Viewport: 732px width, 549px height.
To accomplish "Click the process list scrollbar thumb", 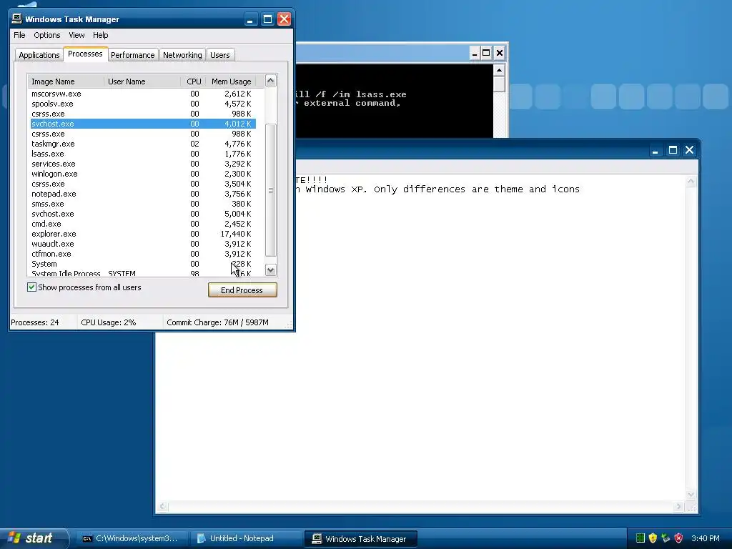I will click(x=271, y=190).
